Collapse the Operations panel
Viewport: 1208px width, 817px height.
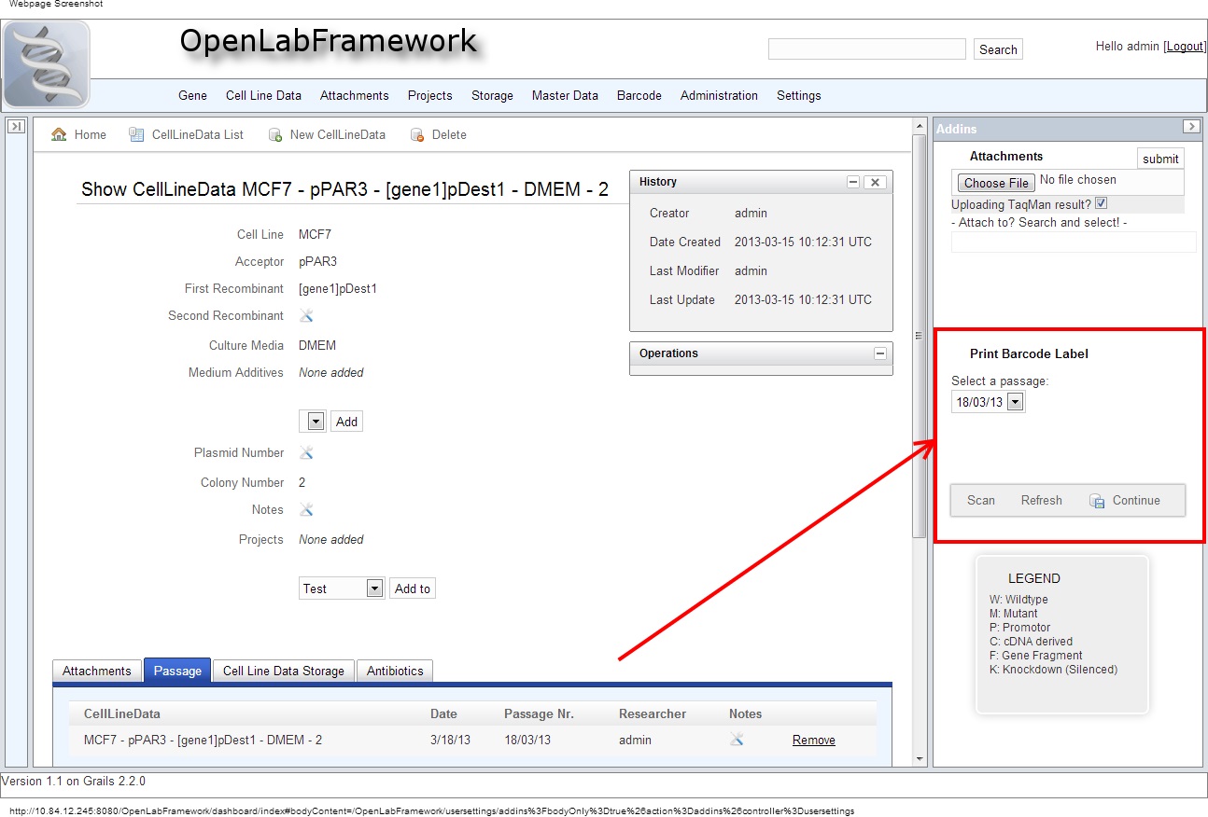[x=879, y=353]
